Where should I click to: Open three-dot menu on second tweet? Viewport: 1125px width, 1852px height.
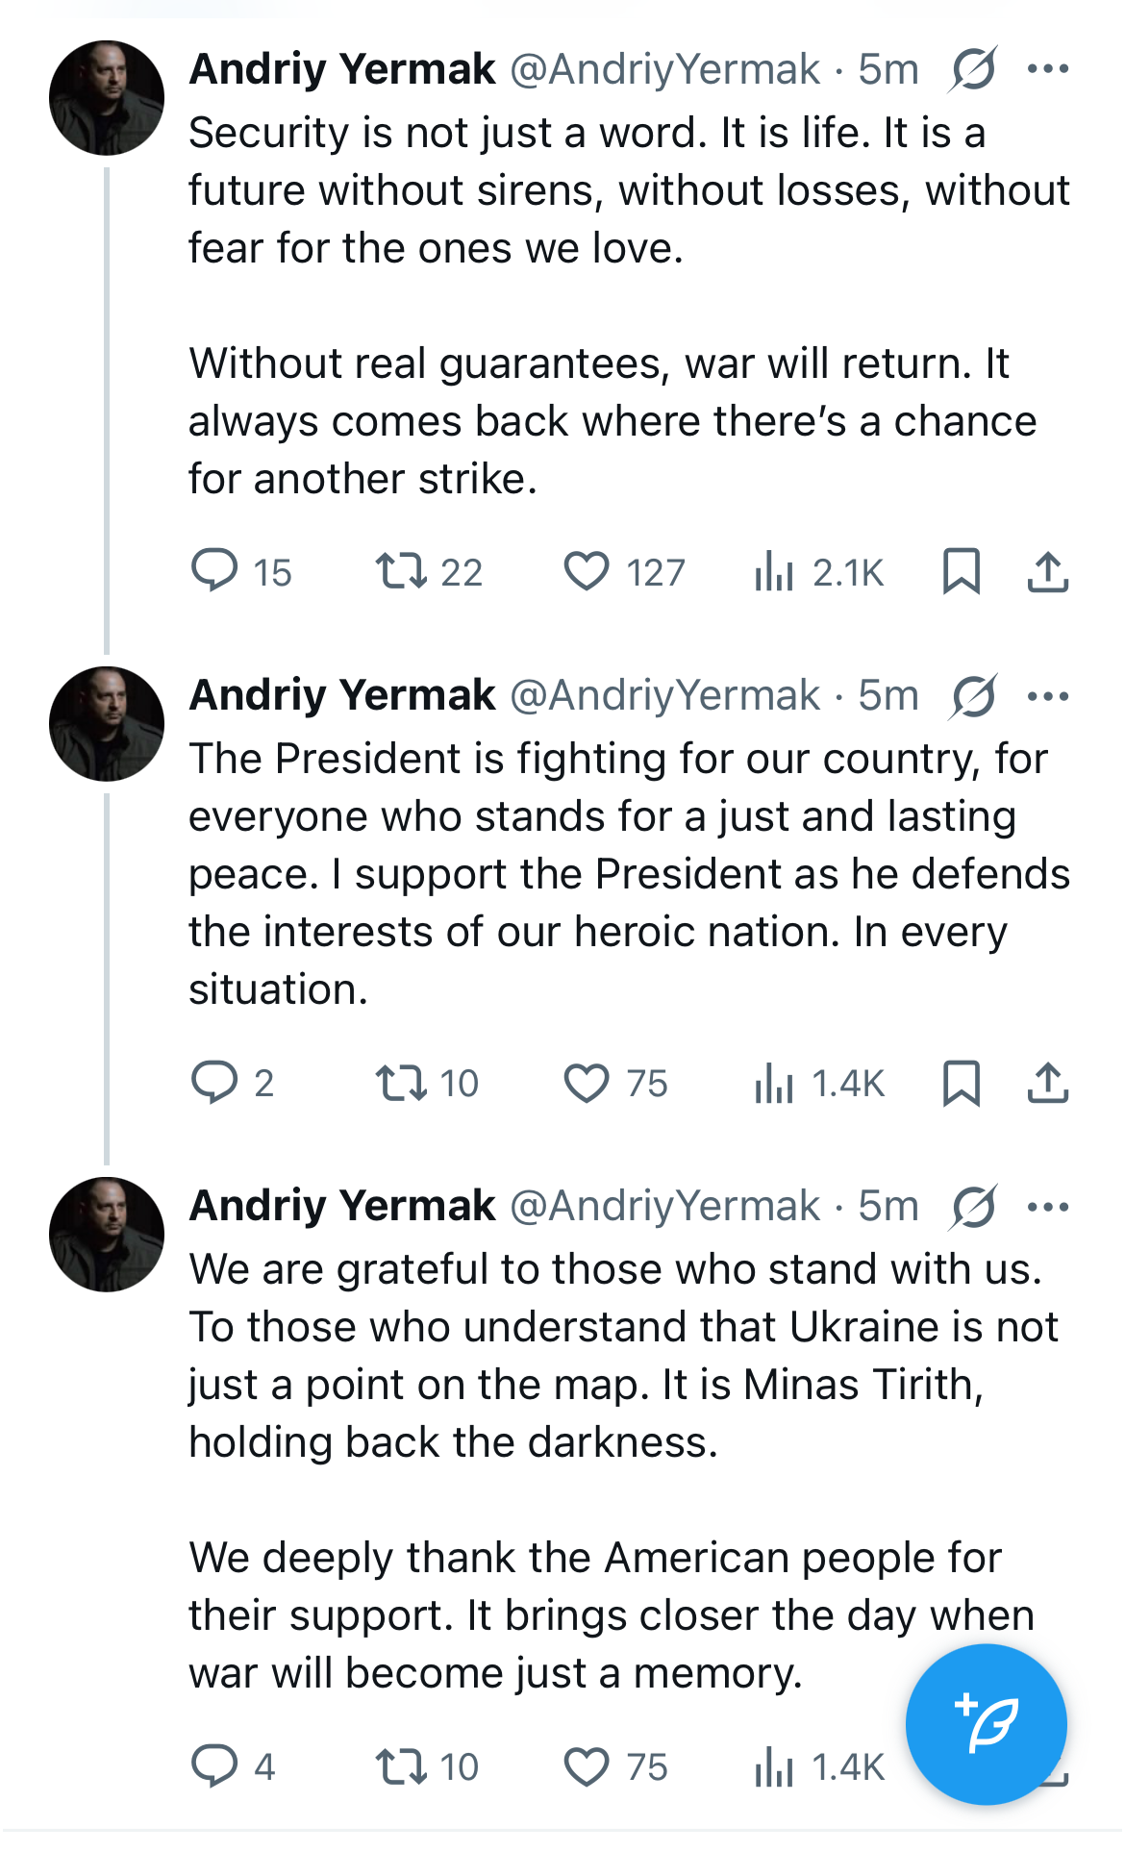[x=1048, y=695]
